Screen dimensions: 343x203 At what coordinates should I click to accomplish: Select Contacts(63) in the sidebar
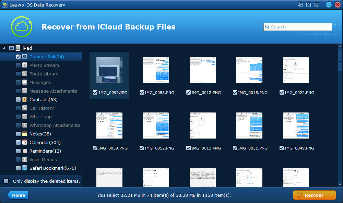tap(43, 99)
